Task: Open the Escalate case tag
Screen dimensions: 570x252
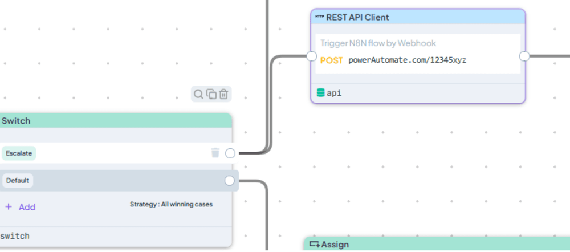Action: pyautogui.click(x=19, y=153)
